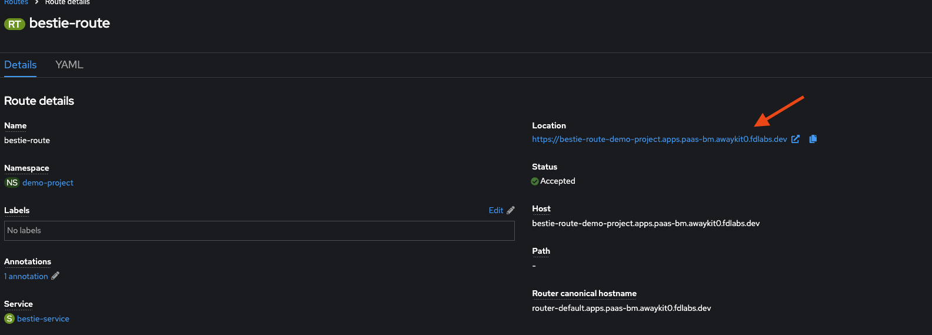Image resolution: width=932 pixels, height=335 pixels.
Task: Edit the labels
Action: [496, 210]
